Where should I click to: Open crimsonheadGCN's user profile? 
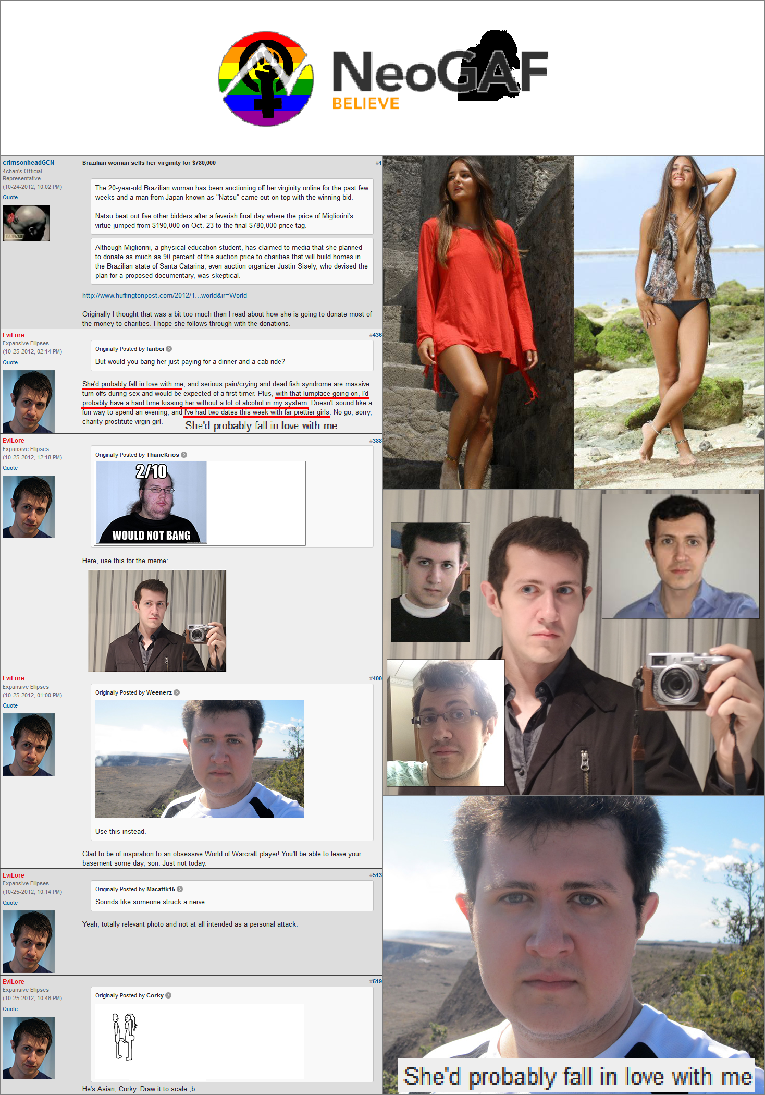[x=28, y=163]
